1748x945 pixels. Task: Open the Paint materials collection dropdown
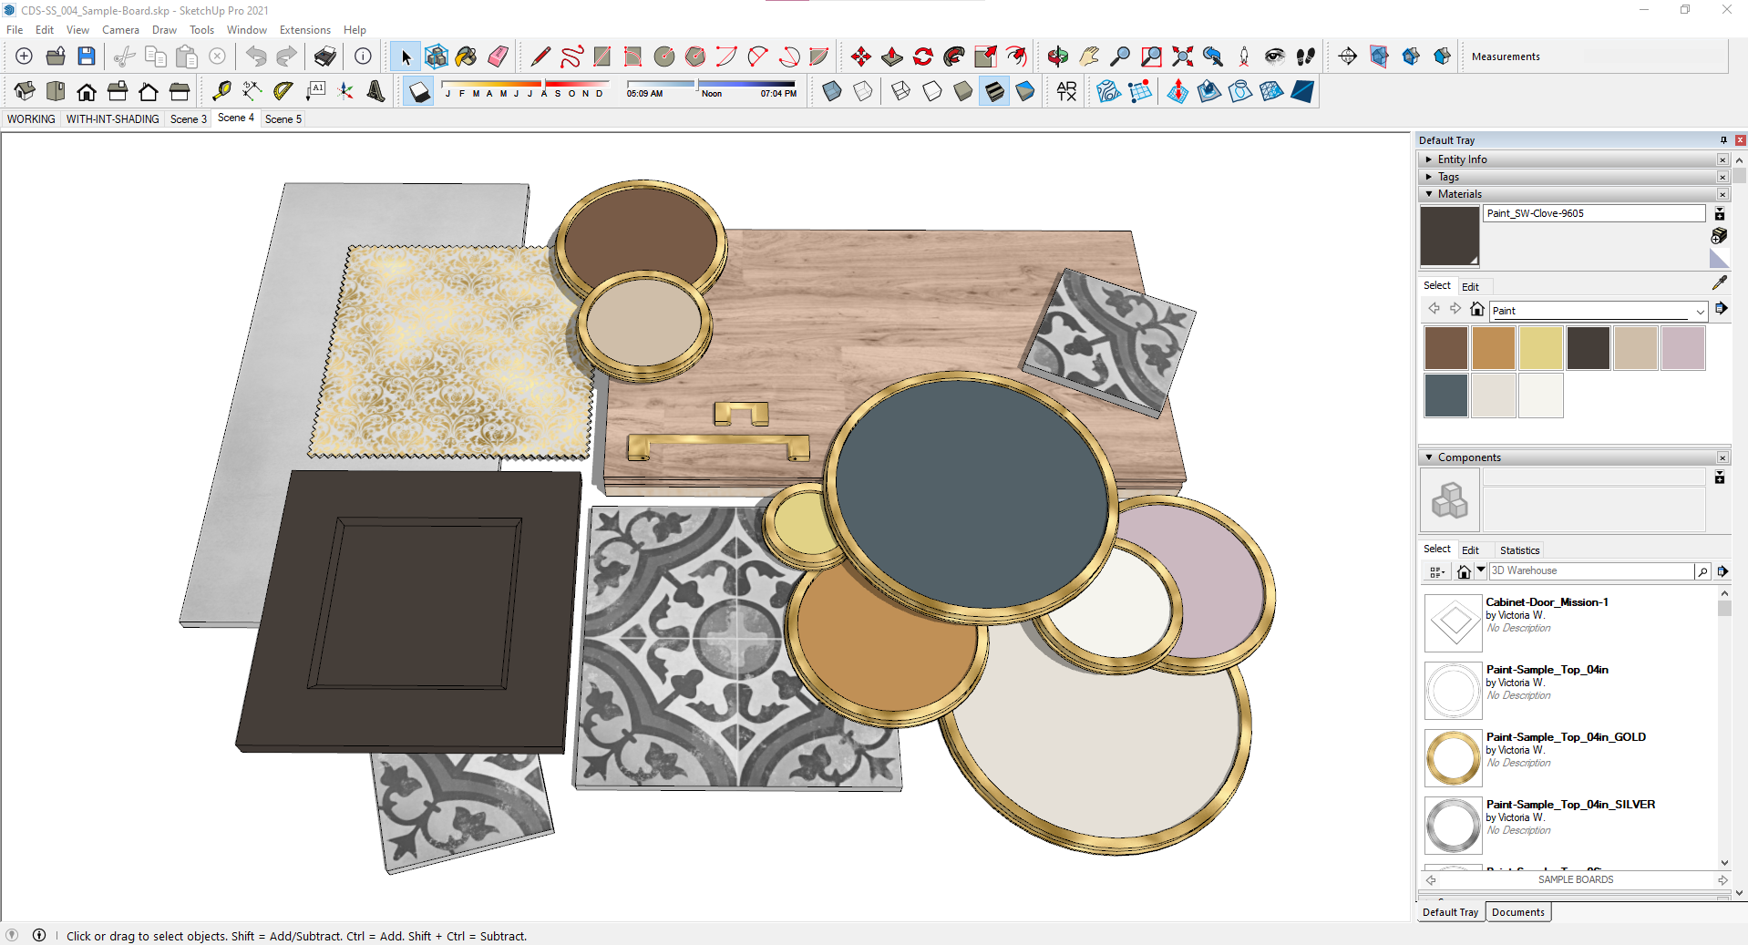click(x=1701, y=311)
